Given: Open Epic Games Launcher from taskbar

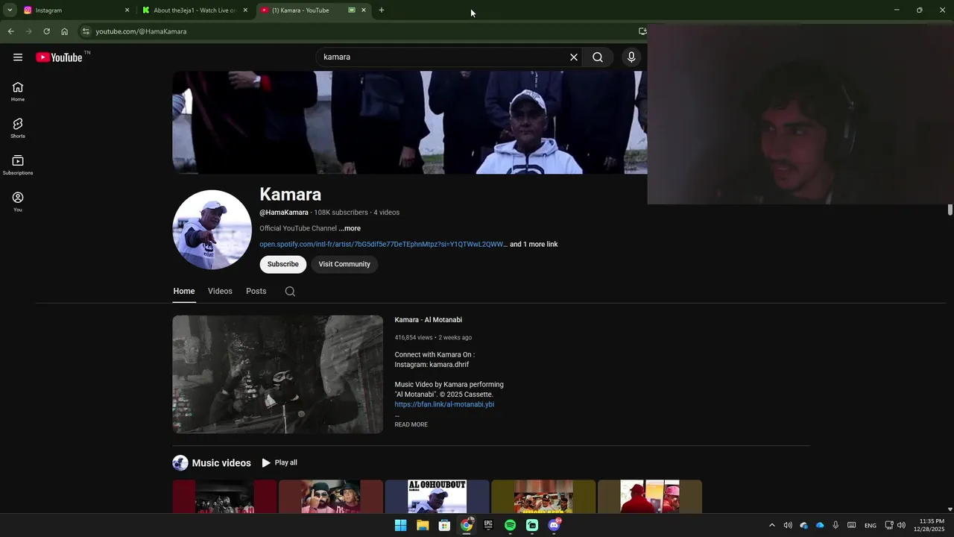Looking at the screenshot, I should pyautogui.click(x=488, y=525).
